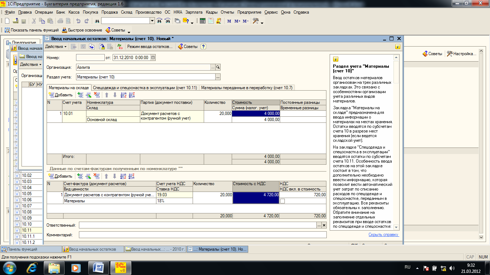The width and height of the screenshot is (490, 275).
Task: Click the binoculars Find icon beside search box
Action: tap(97, 21)
